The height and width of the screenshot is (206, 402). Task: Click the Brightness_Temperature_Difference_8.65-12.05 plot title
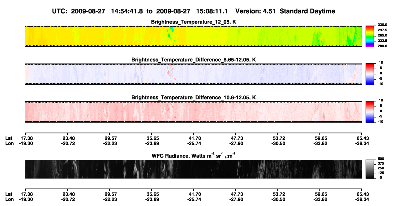(x=194, y=60)
